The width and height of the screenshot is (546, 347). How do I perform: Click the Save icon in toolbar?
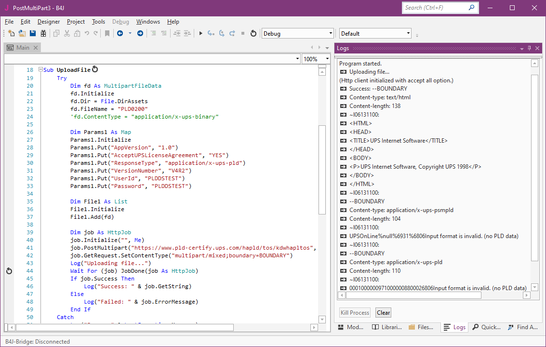pyautogui.click(x=33, y=33)
